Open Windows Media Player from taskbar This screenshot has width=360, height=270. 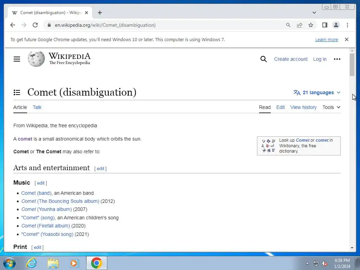[74, 263]
